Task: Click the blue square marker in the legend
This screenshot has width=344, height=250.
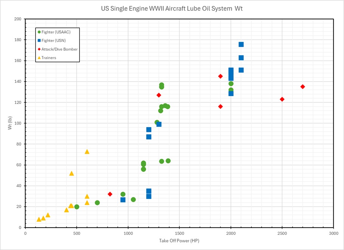Action: (39, 40)
